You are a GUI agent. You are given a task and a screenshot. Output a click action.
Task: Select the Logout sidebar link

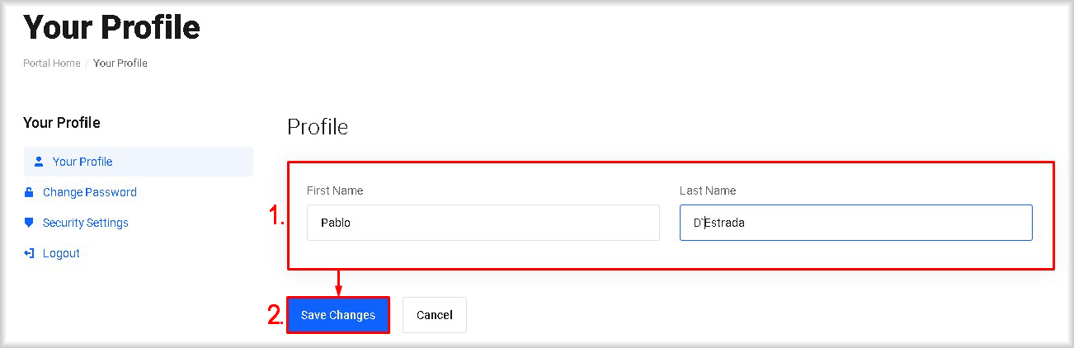61,253
